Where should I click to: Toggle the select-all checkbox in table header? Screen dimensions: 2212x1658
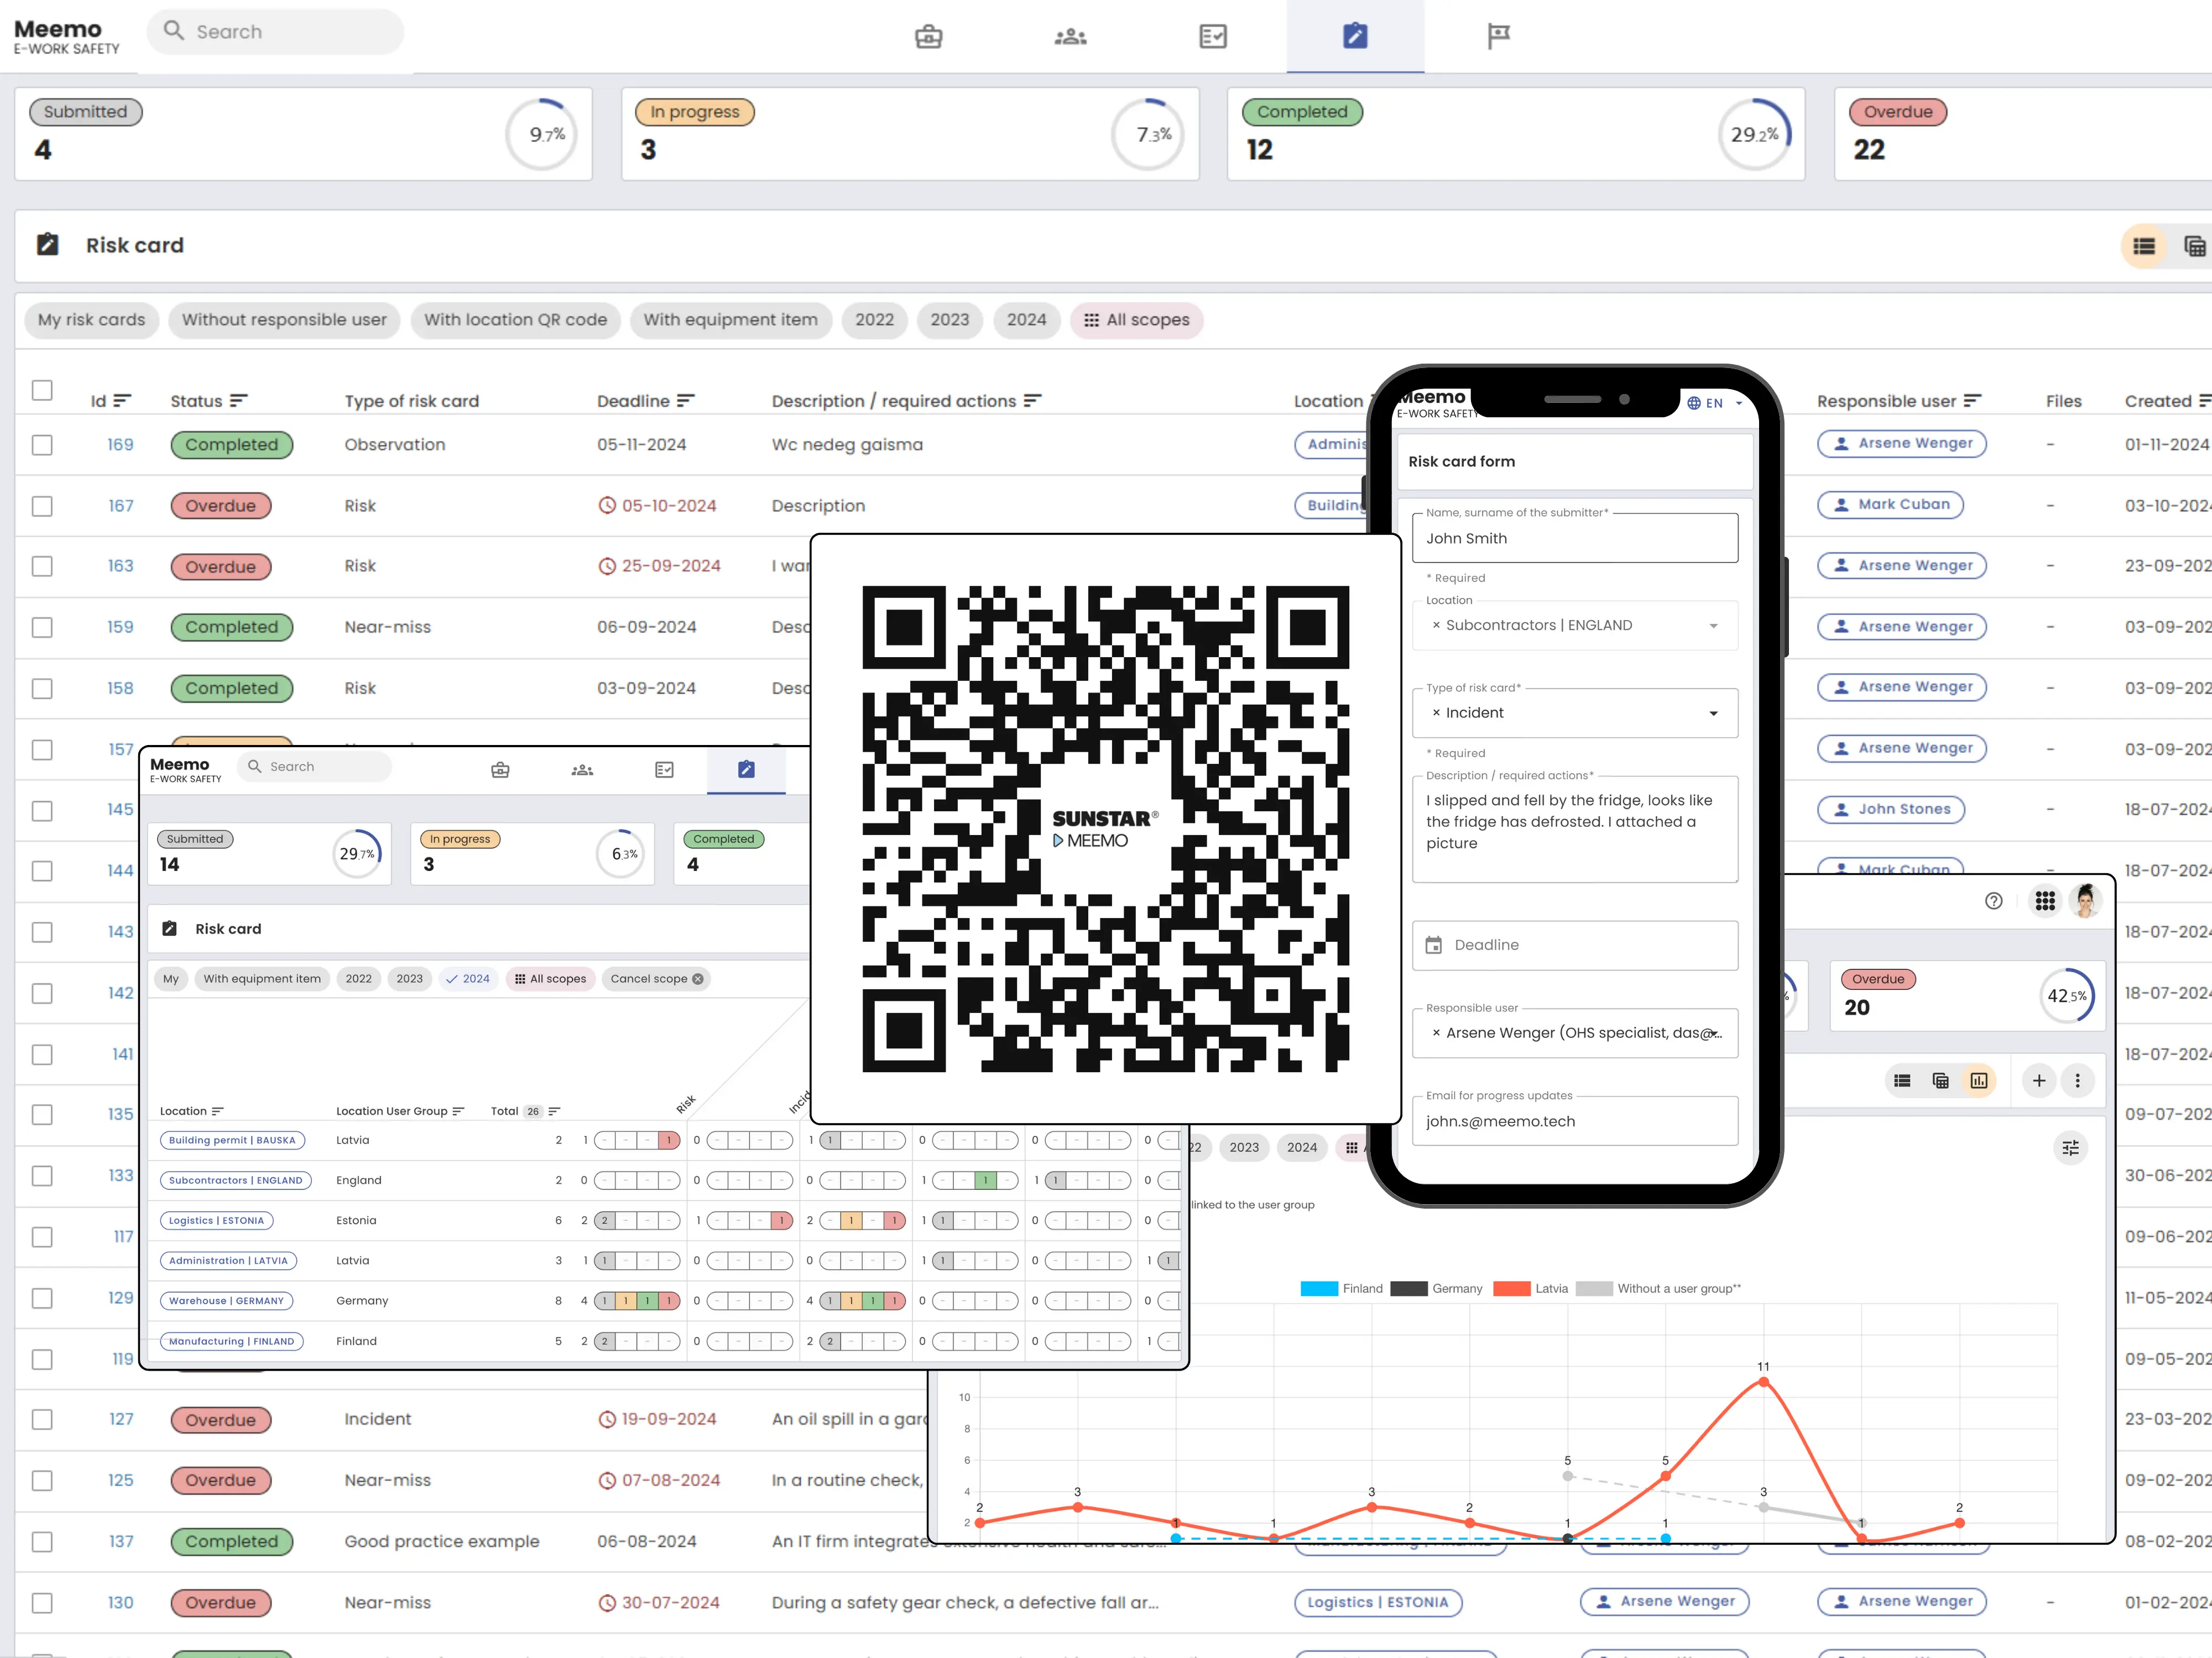42,390
